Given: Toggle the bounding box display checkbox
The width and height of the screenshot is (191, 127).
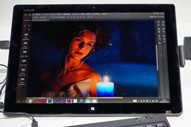Looking at the screenshot, I should pyautogui.click(x=50, y=17).
